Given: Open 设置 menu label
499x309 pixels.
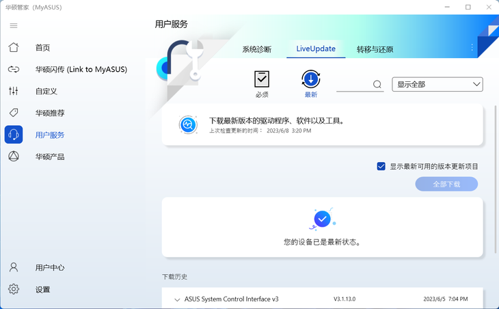Looking at the screenshot, I should point(42,290).
